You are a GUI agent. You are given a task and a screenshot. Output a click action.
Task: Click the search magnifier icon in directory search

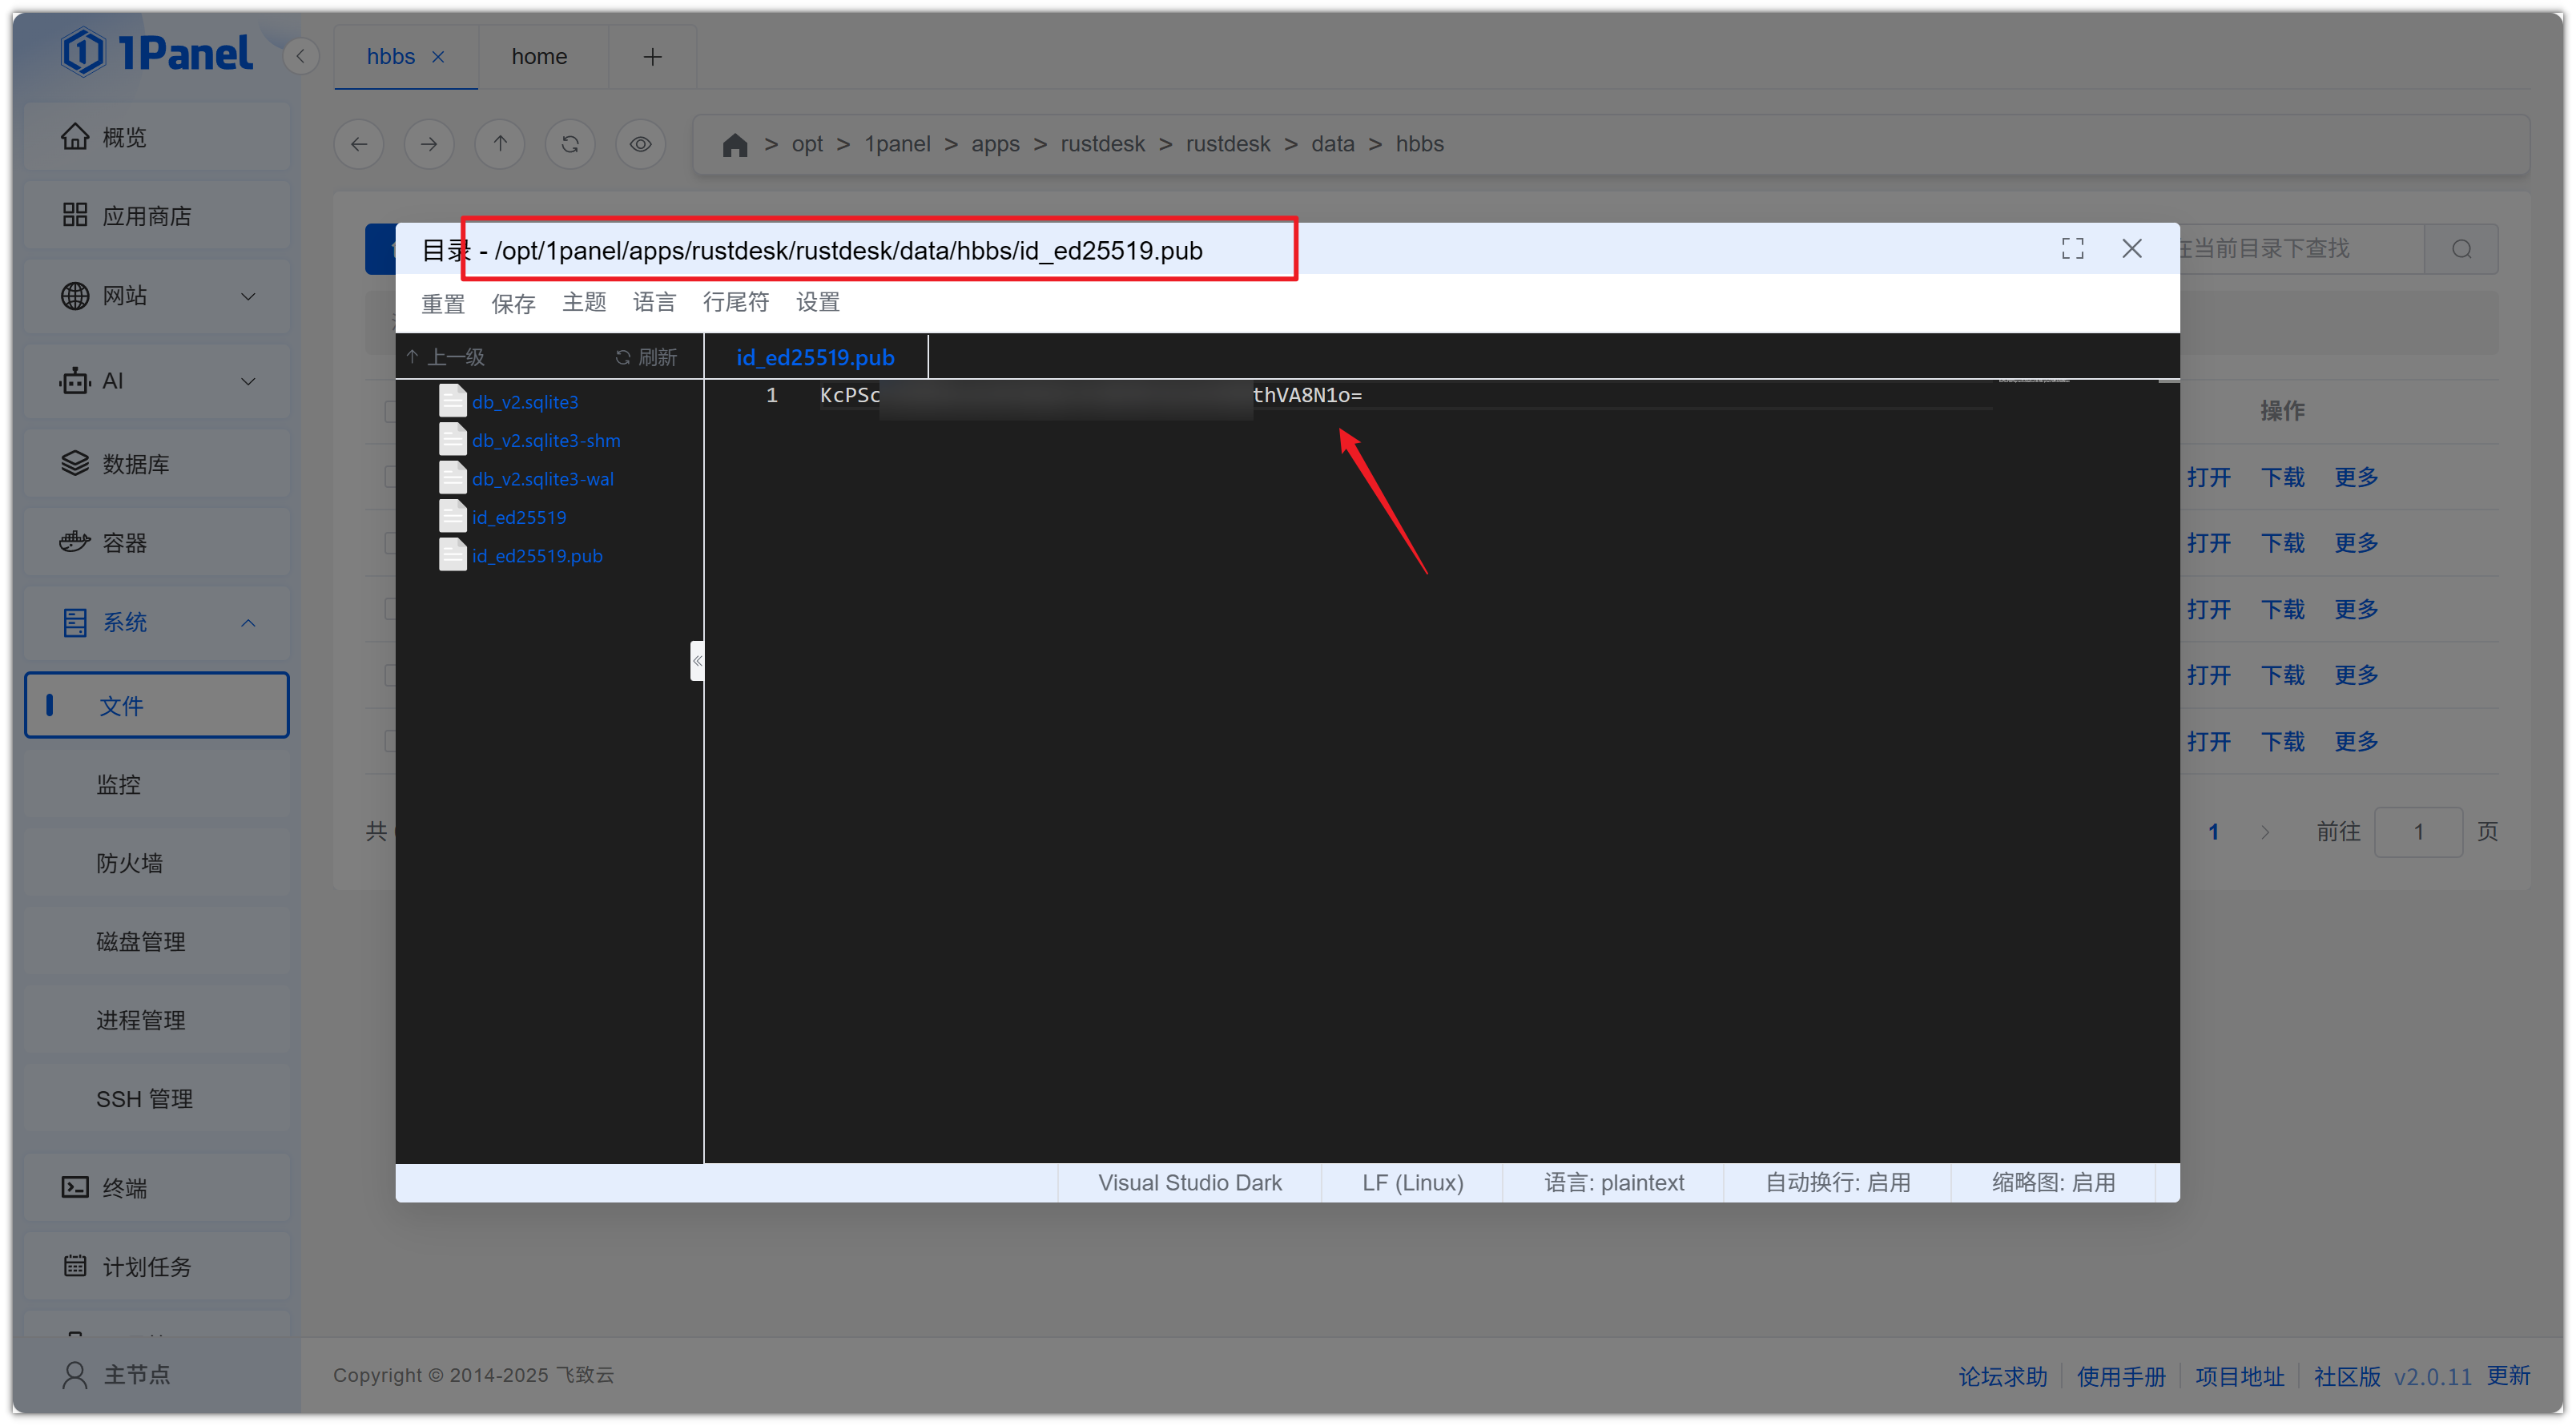click(2461, 249)
